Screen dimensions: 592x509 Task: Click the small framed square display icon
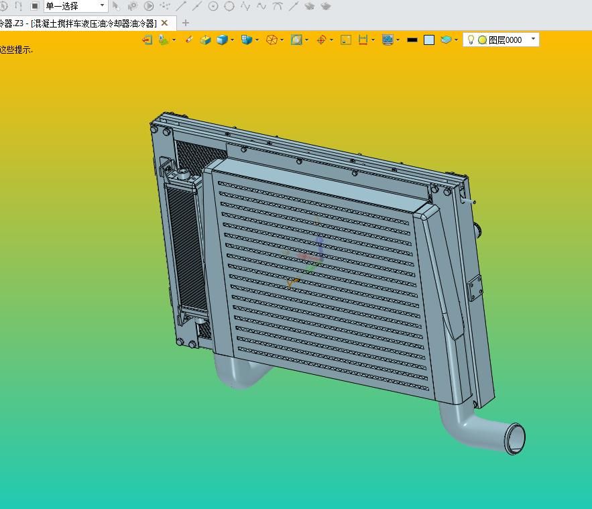tap(346, 40)
